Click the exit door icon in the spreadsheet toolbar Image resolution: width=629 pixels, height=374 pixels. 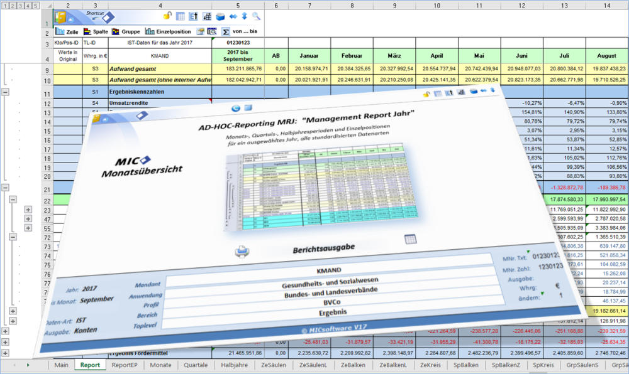(60, 17)
